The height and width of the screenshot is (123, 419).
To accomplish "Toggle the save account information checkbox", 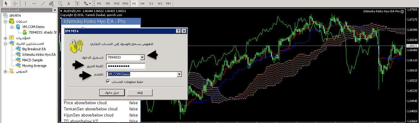I will [x=108, y=82].
